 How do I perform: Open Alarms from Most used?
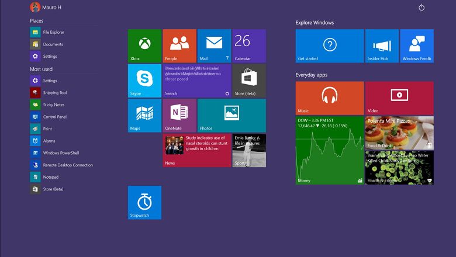43,141
